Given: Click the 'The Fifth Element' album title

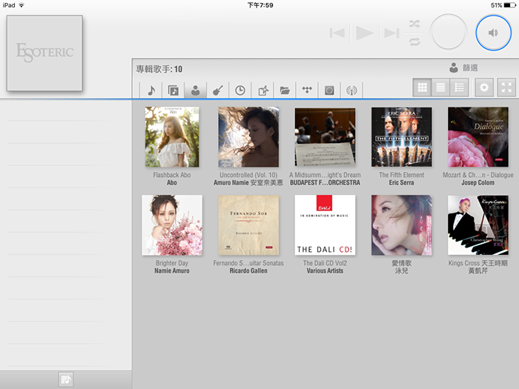Looking at the screenshot, I should [402, 175].
